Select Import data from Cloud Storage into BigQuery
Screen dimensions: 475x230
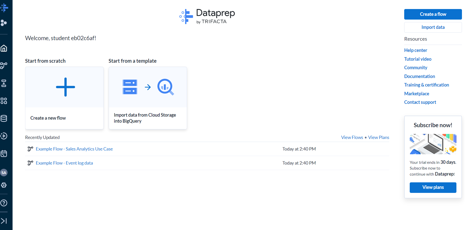pos(145,118)
